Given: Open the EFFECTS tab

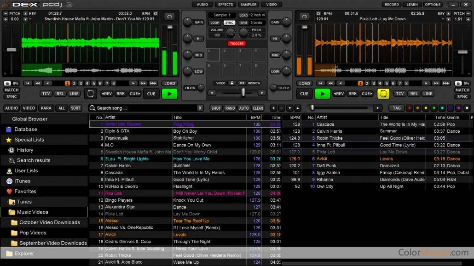Looking at the screenshot, I should coord(225,5).
